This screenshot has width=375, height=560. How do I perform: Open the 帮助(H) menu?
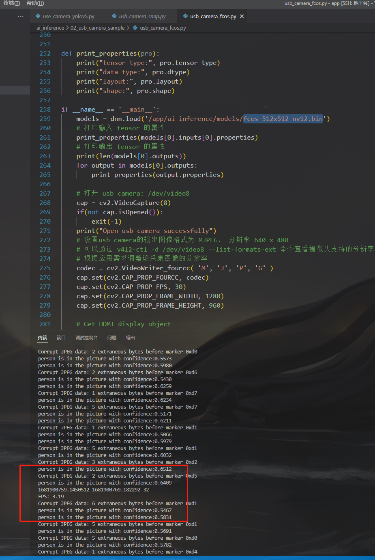click(35, 3)
